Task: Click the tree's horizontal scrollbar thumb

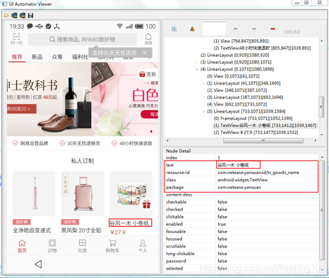Action: [263, 141]
